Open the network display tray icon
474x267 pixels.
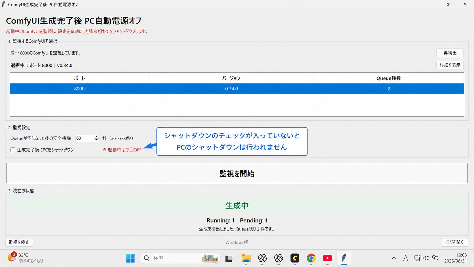coord(417,258)
